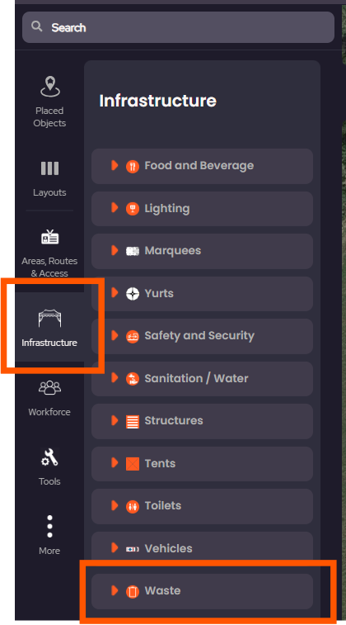Open the Tools wrench icon
This screenshot has height=625, width=346.
[x=49, y=457]
